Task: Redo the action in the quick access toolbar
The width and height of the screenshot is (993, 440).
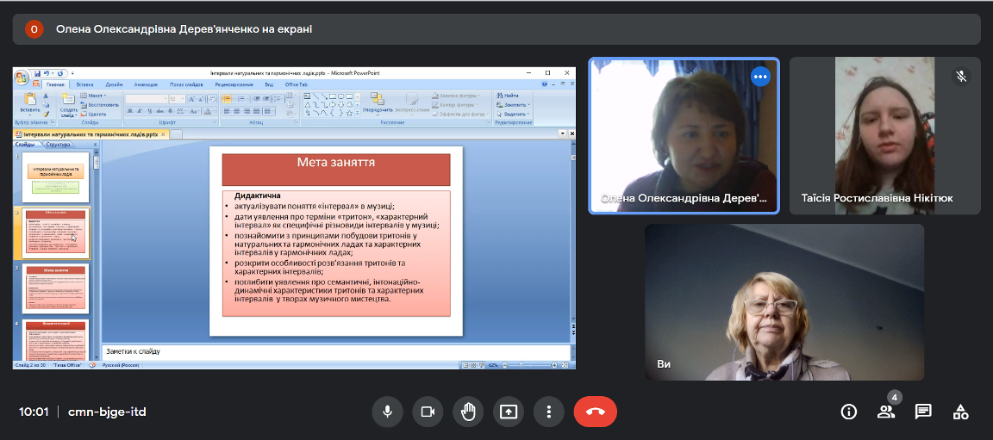Action: click(x=60, y=73)
